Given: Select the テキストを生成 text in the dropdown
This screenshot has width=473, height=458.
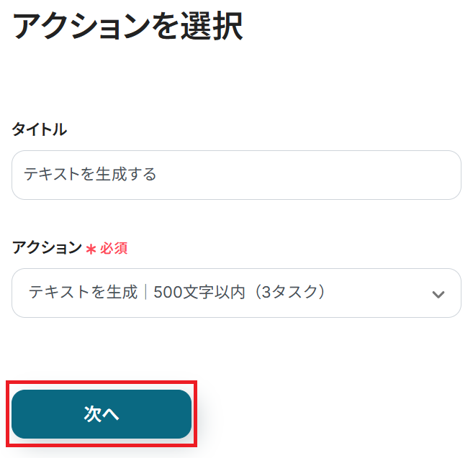Looking at the screenshot, I should click(x=83, y=293).
